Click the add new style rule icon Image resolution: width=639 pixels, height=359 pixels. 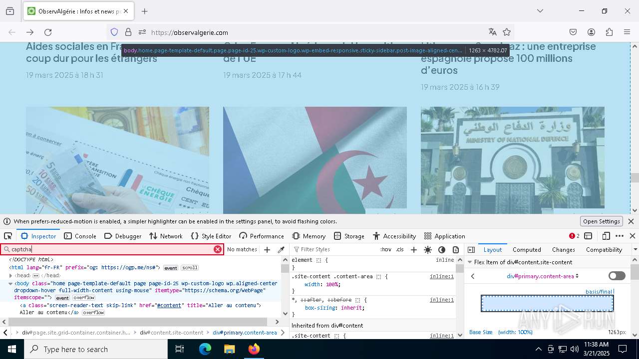coord(413,249)
